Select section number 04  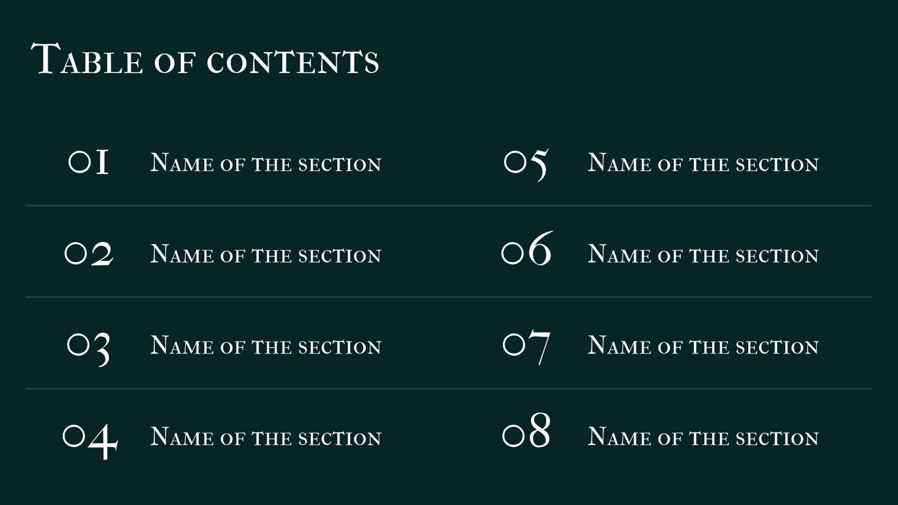(90, 440)
